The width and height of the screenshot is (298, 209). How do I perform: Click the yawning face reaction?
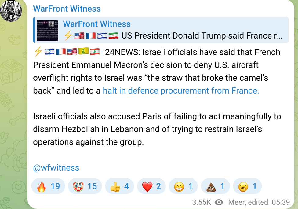point(247,186)
